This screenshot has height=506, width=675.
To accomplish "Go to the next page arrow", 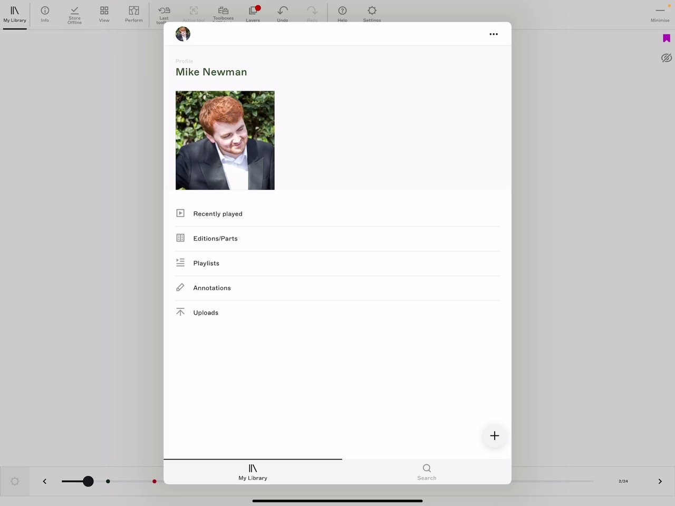I will 660,481.
